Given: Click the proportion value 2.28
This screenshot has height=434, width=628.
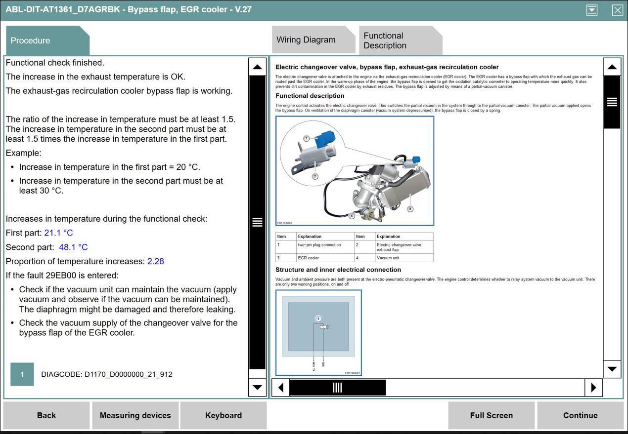Looking at the screenshot, I should tap(156, 262).
